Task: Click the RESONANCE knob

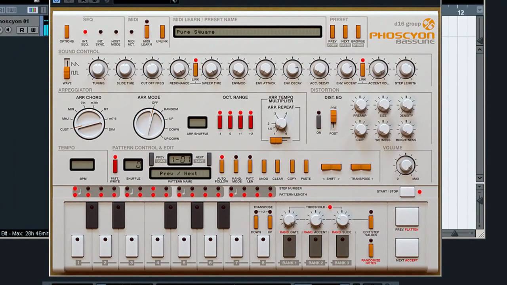Action: [179, 69]
